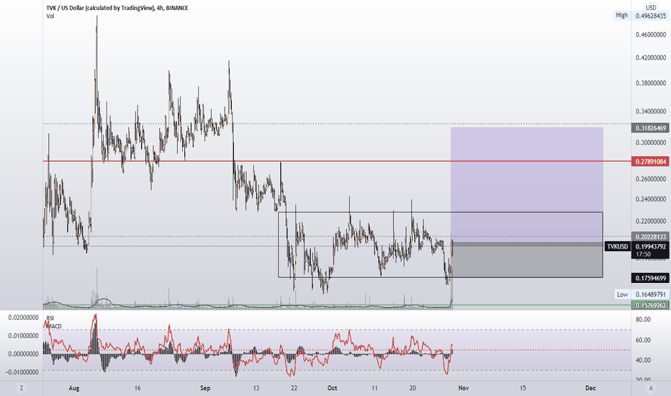Click the 40.00 RSI axis value
Screen dimensions: 671x396
643,360
